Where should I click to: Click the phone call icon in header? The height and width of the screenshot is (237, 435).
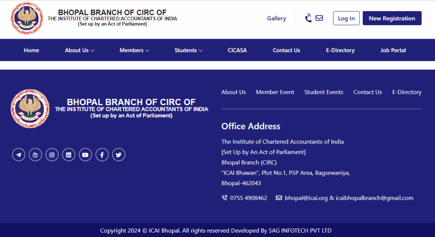pos(308,18)
